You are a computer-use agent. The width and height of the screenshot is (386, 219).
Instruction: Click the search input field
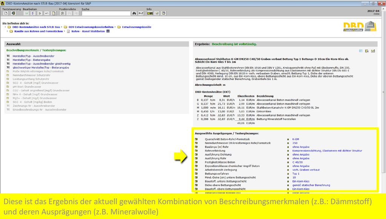pyautogui.click(x=106, y=13)
